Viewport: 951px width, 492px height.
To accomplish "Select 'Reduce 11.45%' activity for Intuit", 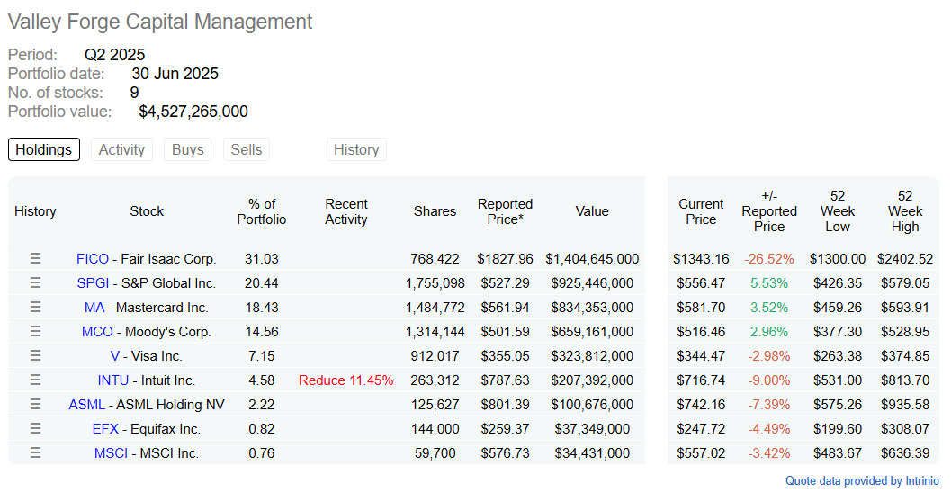I will click(x=345, y=380).
